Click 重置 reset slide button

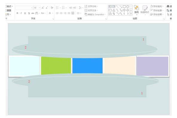[9, 11]
